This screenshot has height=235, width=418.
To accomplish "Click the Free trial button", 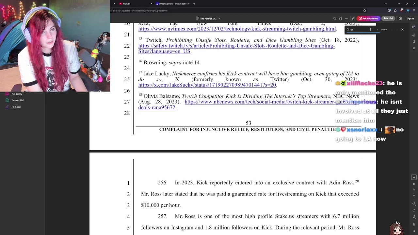I will tap(388, 19).
